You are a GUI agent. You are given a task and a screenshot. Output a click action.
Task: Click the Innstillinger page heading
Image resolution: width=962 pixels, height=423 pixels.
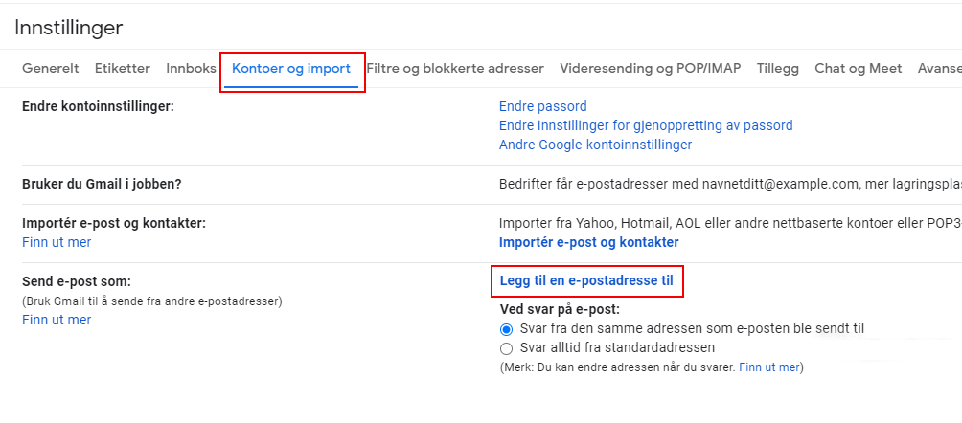69,28
